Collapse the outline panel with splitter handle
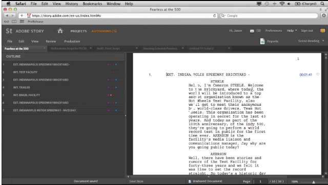 pos(126,115)
